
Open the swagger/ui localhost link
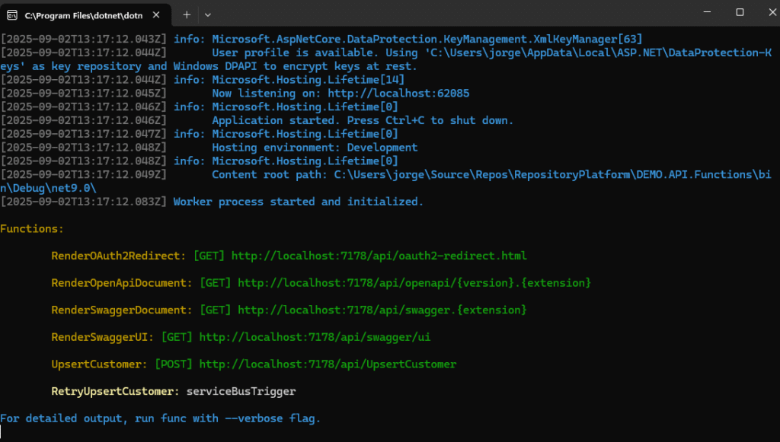click(315, 337)
